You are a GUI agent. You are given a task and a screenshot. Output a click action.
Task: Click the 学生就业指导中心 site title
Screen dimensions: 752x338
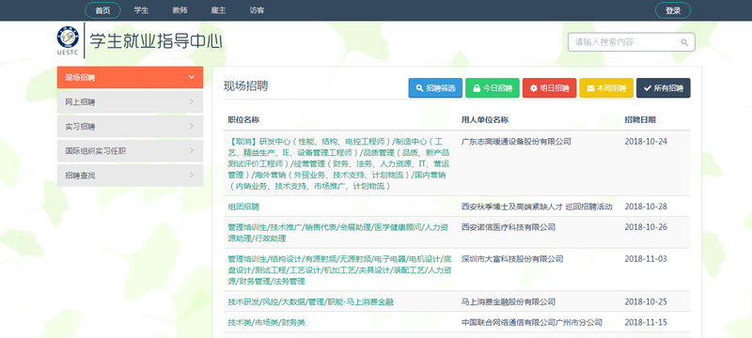156,41
